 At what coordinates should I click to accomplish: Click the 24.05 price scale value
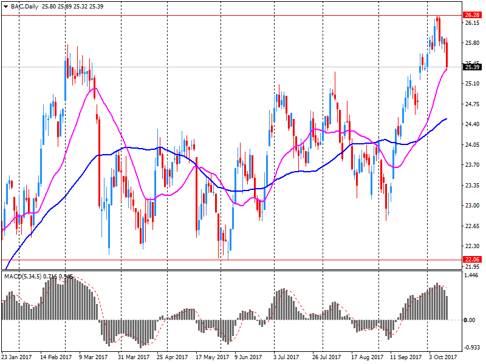point(473,144)
